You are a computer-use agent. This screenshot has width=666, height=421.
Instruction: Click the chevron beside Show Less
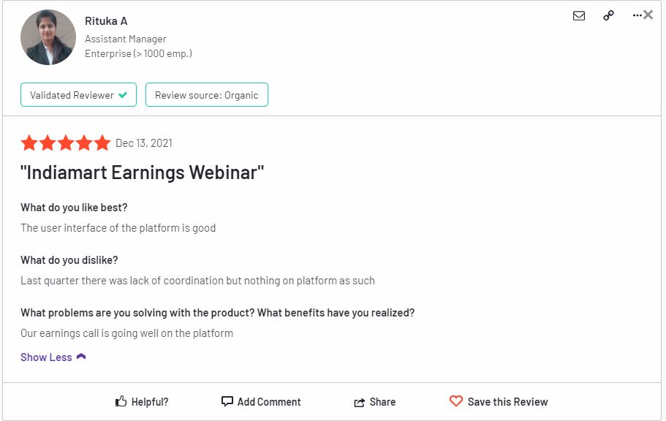pos(81,357)
